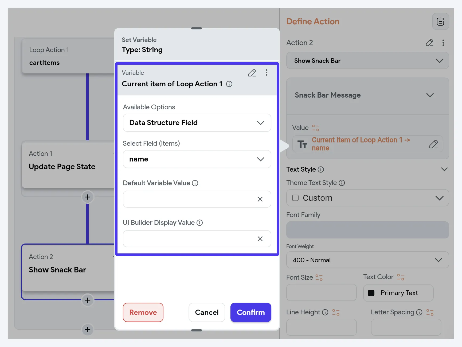Click the pencil edit icon beside Variable
The image size is (462, 347).
[252, 73]
